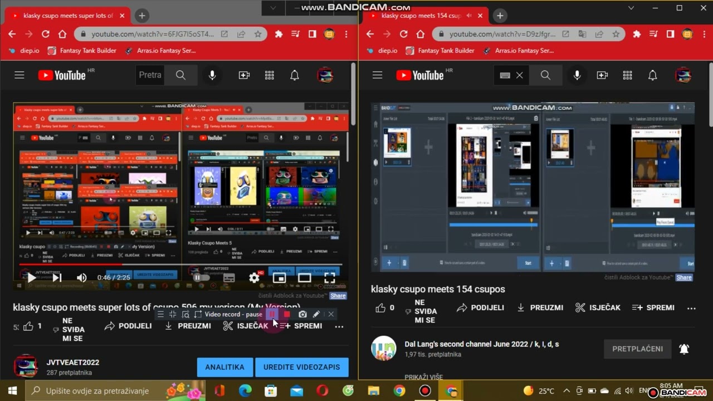Focus the YouTube search box in left window
Screen dimensions: 713x401
coord(150,75)
